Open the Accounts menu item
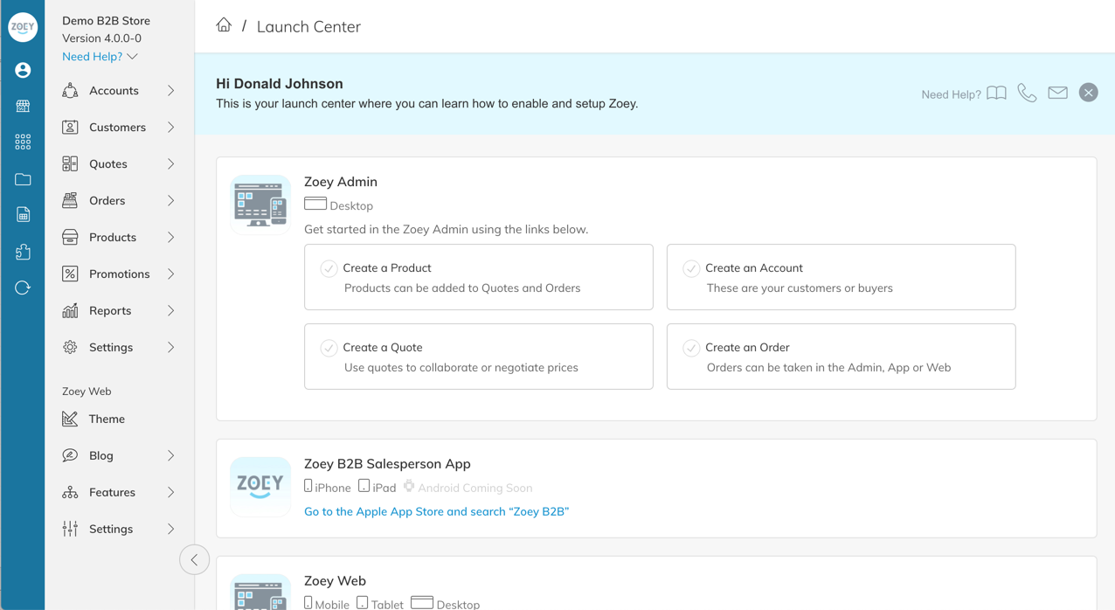Screen dimensions: 1115x610 (x=119, y=90)
